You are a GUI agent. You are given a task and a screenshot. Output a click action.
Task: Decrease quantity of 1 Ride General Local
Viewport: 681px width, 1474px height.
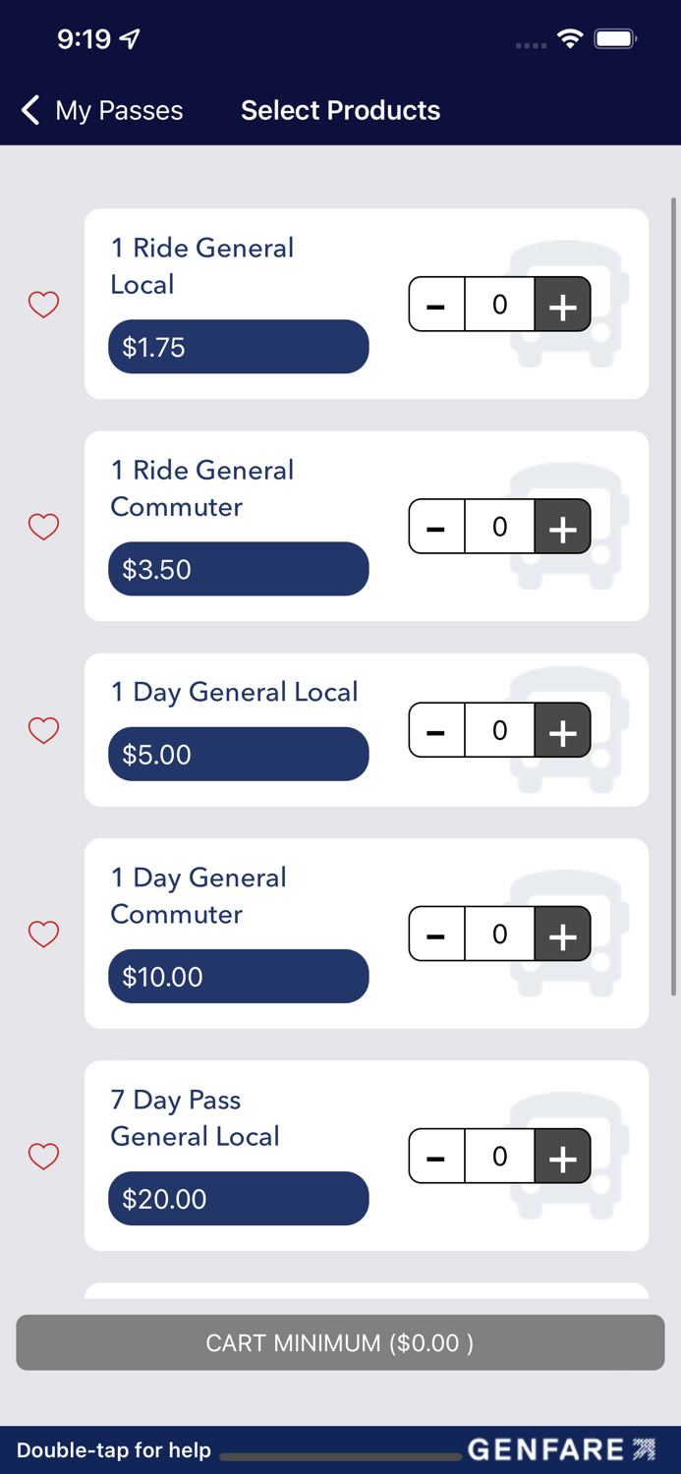[436, 305]
